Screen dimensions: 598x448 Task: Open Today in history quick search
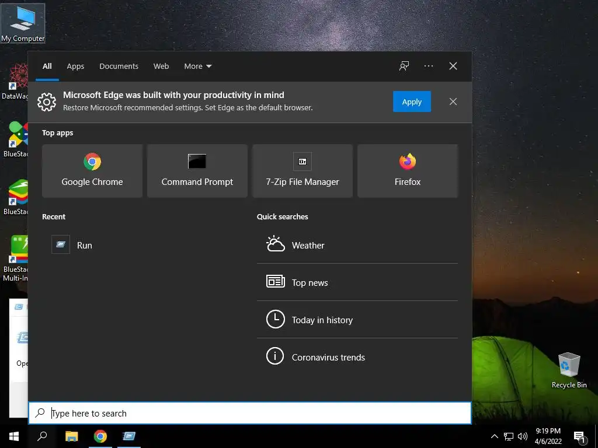[357, 320]
